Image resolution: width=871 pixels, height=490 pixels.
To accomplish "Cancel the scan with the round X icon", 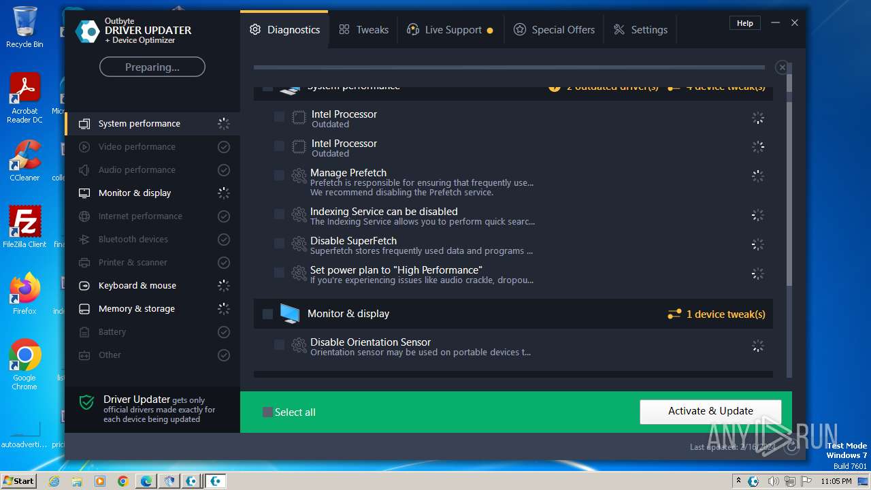I will click(783, 67).
